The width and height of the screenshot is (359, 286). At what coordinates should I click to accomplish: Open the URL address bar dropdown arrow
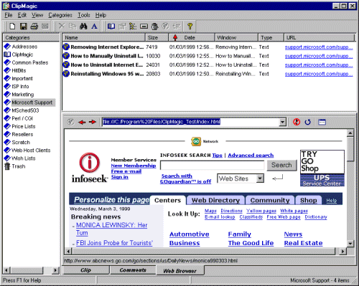coord(283,122)
